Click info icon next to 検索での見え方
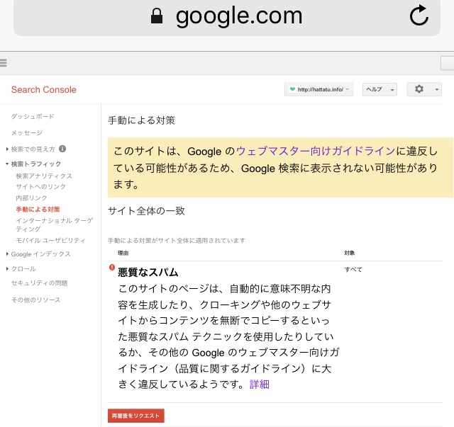This screenshot has height=427, width=454. point(62,149)
